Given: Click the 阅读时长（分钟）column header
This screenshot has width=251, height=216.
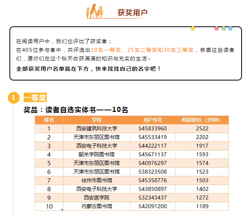Looking at the screenshot, I should 202,120.
